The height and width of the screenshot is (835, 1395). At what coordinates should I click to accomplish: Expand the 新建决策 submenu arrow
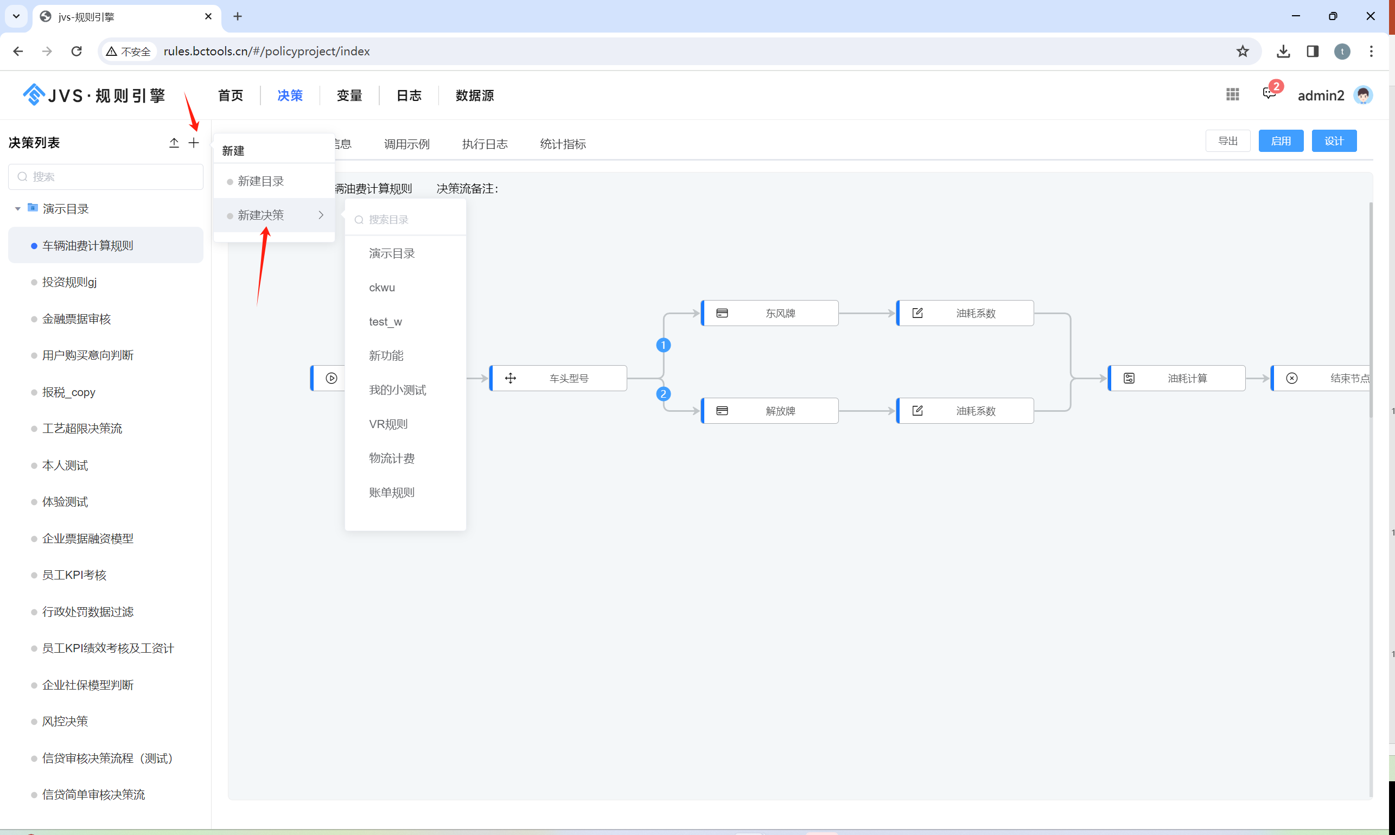coord(321,215)
